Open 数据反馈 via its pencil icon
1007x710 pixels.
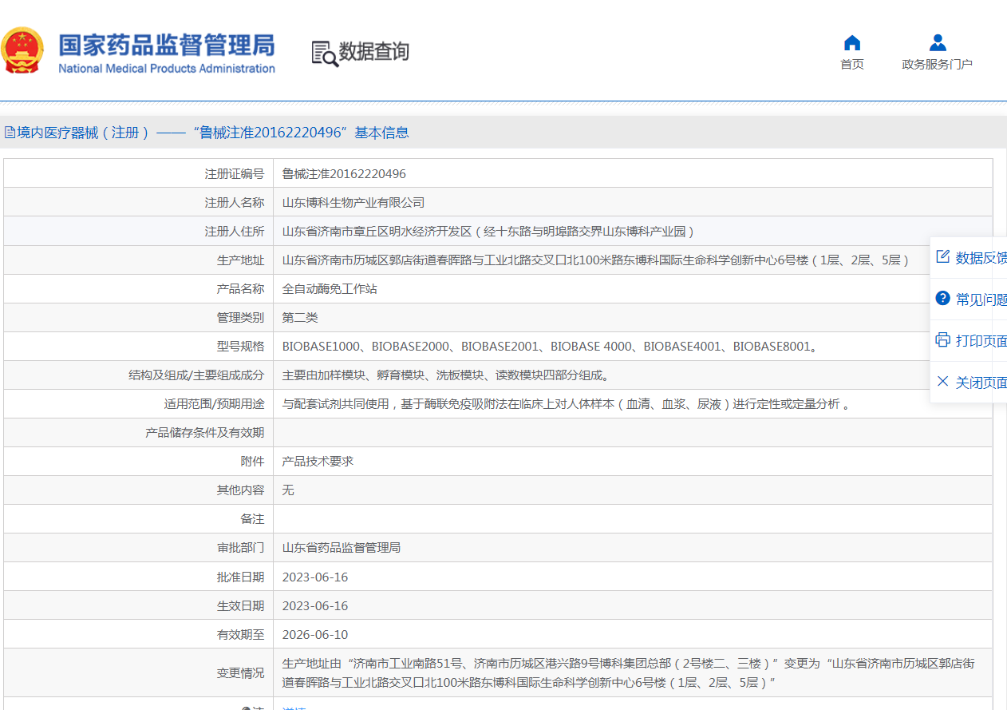[x=942, y=257]
